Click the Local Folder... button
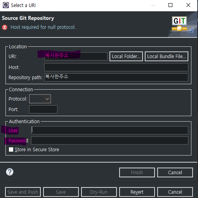 point(126,57)
